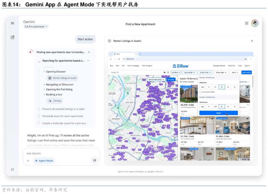Close the Zillow browser tab
This screenshot has width=268, height=194.
coord(136,54)
